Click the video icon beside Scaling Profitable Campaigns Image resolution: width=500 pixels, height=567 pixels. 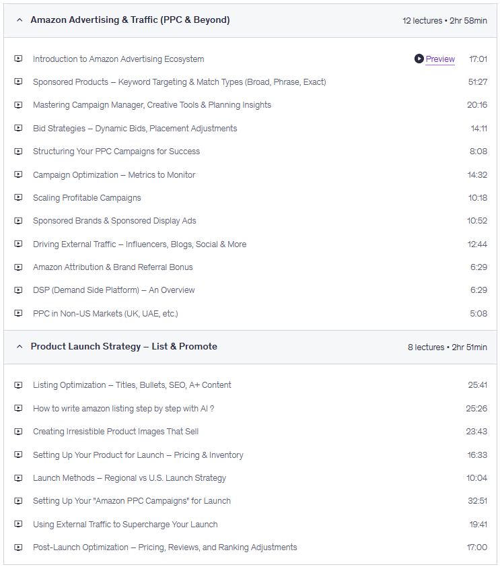pyautogui.click(x=18, y=197)
